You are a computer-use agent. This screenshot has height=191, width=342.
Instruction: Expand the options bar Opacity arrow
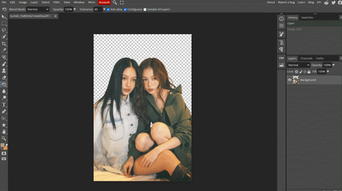74,9
